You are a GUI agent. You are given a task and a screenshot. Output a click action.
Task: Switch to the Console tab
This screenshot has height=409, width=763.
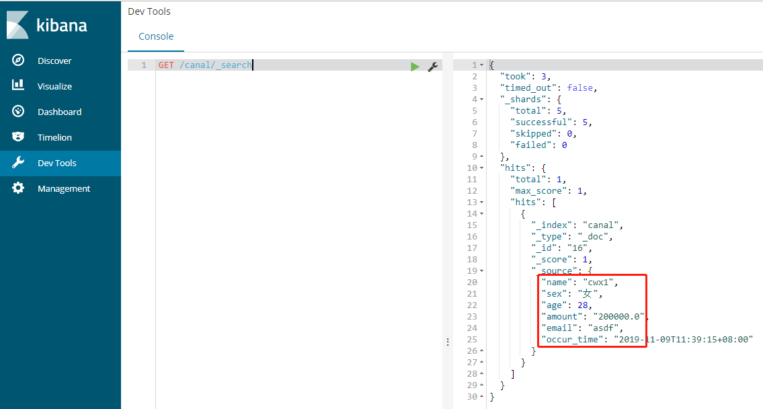coord(156,36)
